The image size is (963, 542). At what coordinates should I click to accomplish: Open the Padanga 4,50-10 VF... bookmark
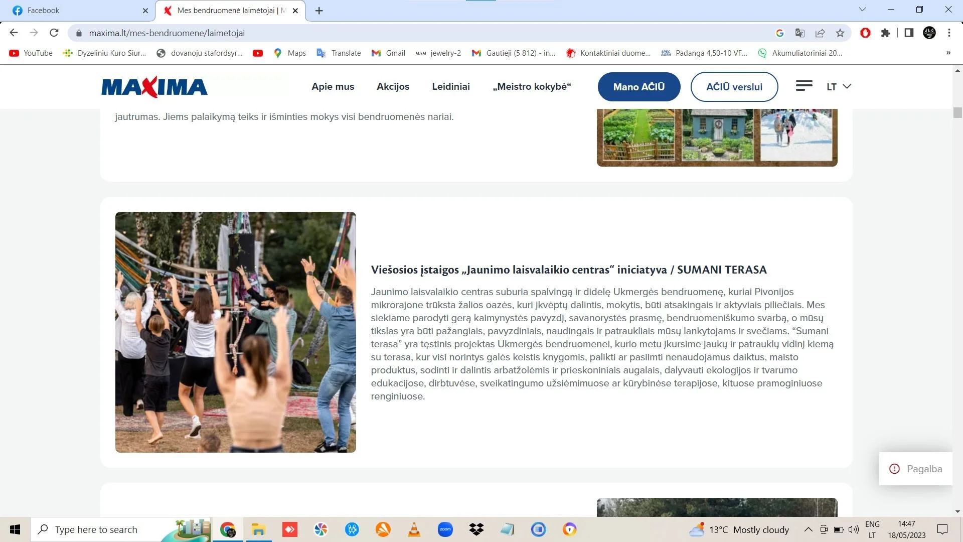pyautogui.click(x=704, y=53)
